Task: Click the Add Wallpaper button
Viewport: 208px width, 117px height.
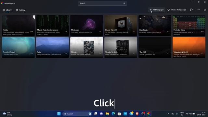Action: [x=157, y=10]
